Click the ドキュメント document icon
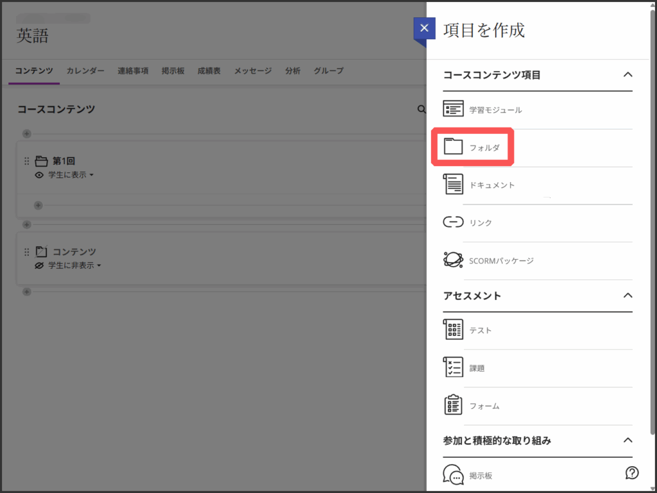 point(453,185)
